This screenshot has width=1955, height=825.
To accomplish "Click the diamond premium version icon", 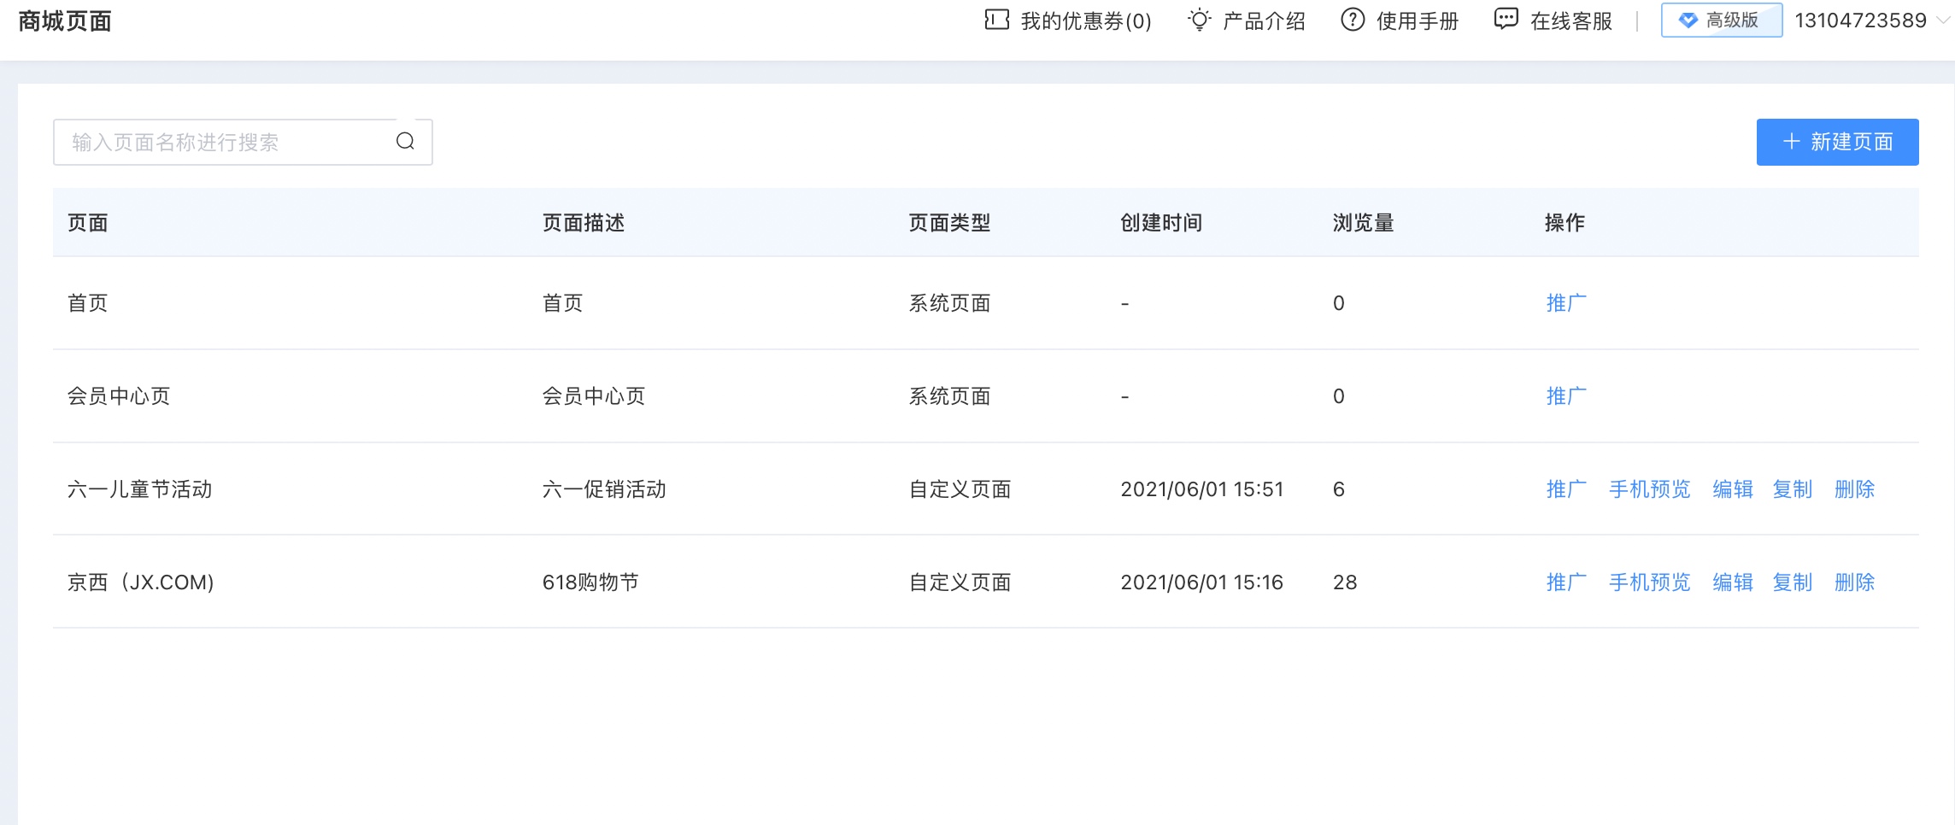I will coord(1688,20).
